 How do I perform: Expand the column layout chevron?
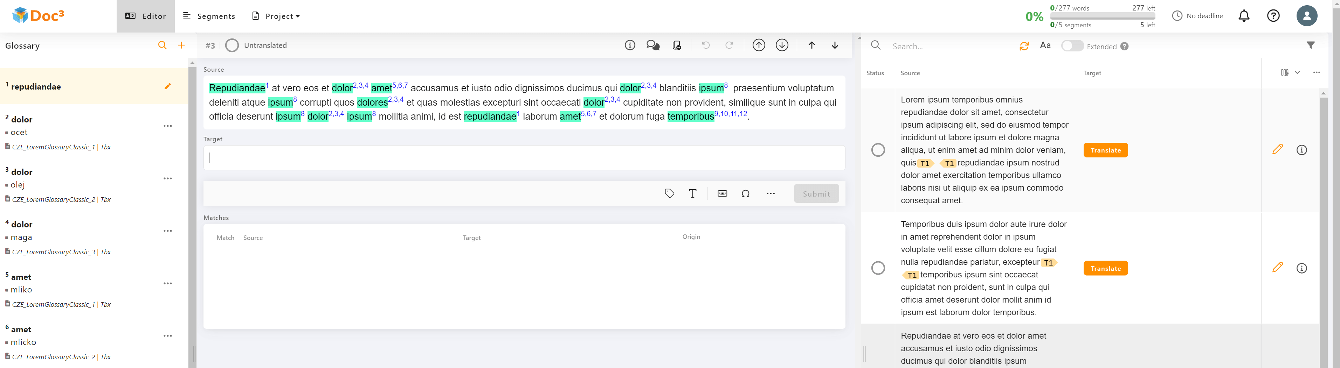[1297, 73]
